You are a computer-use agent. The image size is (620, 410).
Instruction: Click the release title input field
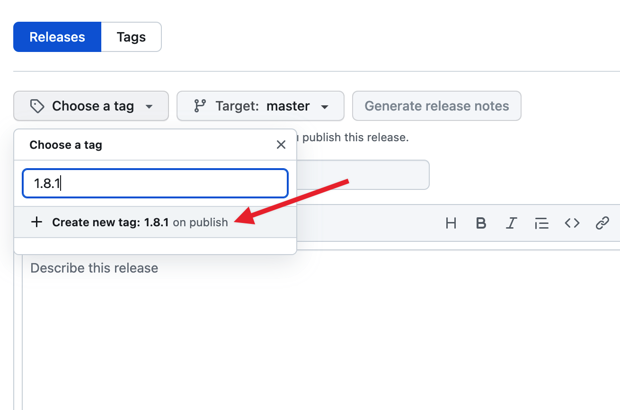(x=364, y=175)
